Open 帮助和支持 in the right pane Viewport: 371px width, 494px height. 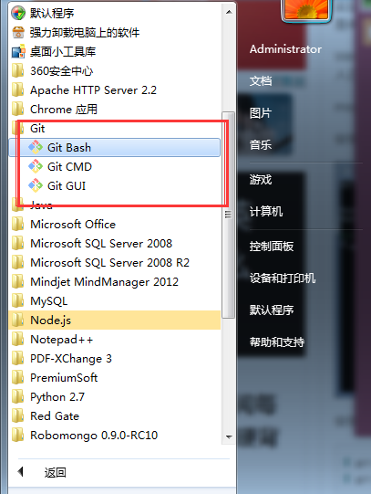coord(277,342)
